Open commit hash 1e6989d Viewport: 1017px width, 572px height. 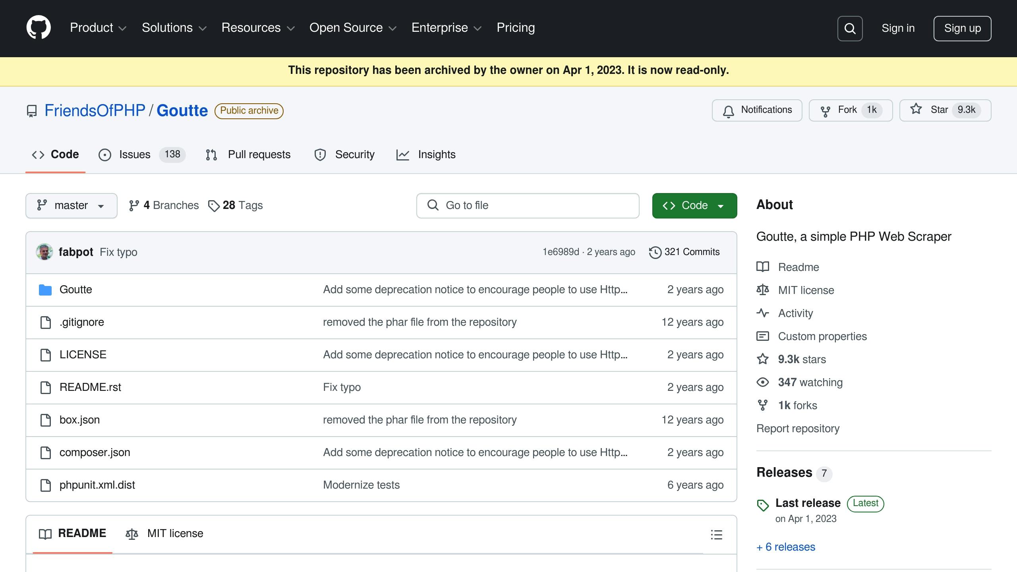coord(561,252)
